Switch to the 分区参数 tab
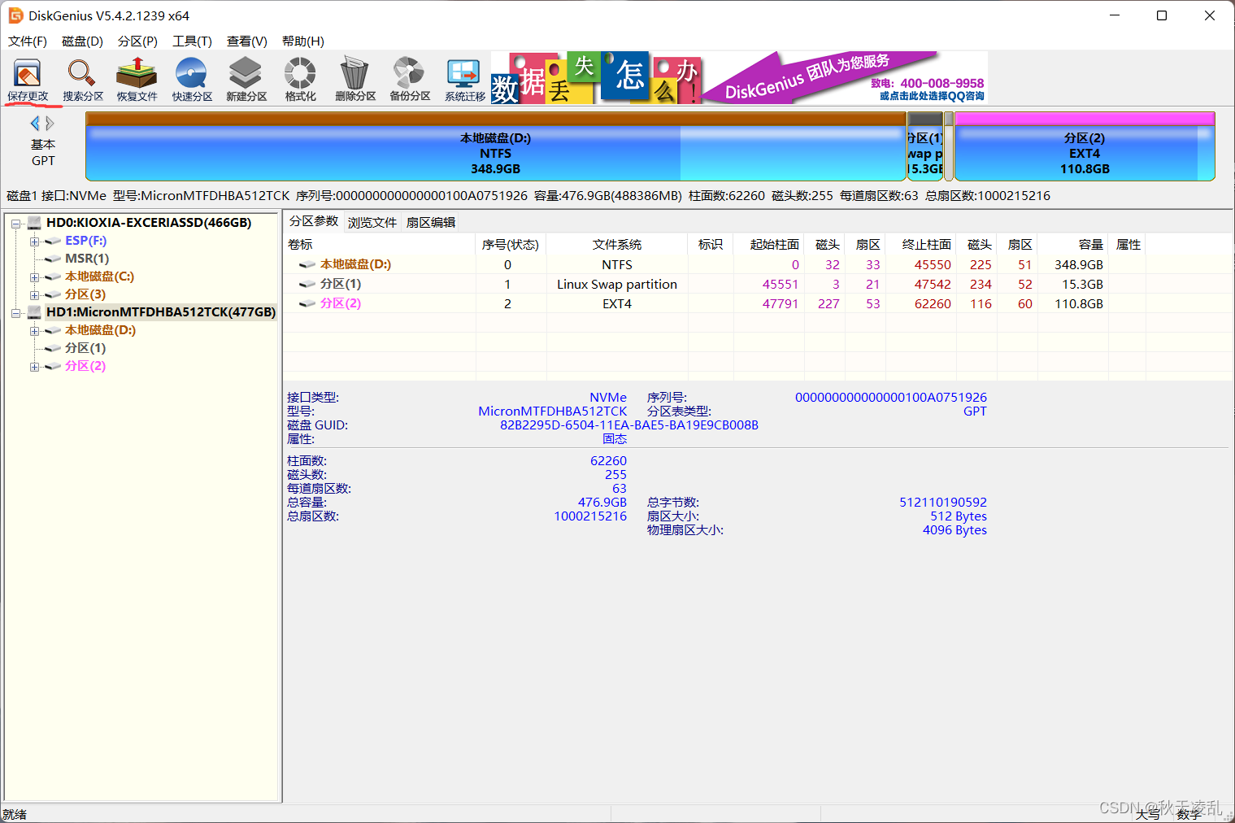Screen dimensions: 1235x823 [x=314, y=221]
